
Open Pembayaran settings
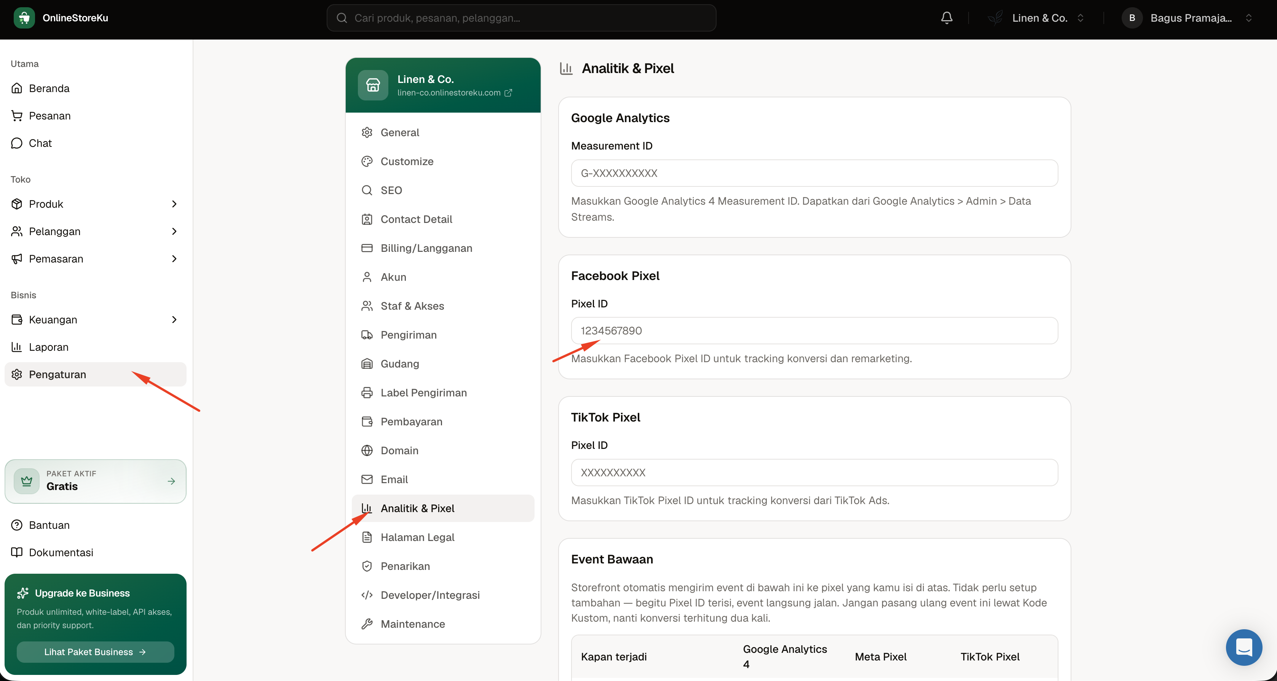(x=443, y=422)
